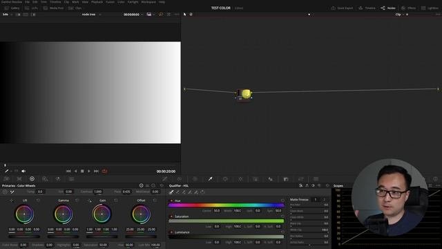The image size is (442, 249).
Task: Jump to first frame
Action: coord(68,171)
